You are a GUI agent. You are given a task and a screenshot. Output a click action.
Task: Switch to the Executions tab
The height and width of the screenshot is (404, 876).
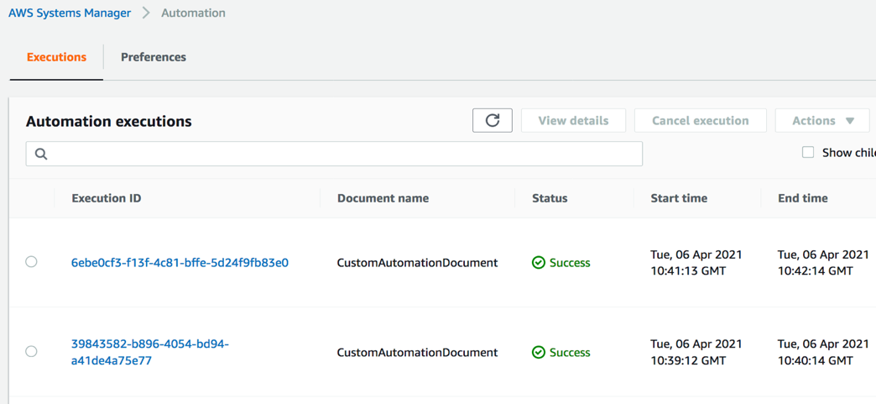[x=56, y=57]
